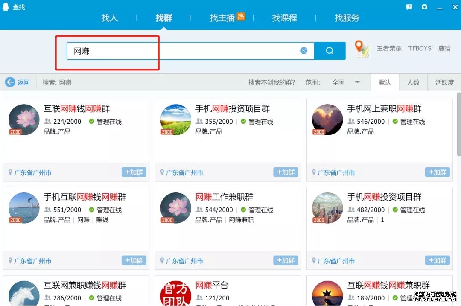Viewport: 461px width, 306px height.
Task: Click the QQ penguin logo
Action: coord(6,6)
